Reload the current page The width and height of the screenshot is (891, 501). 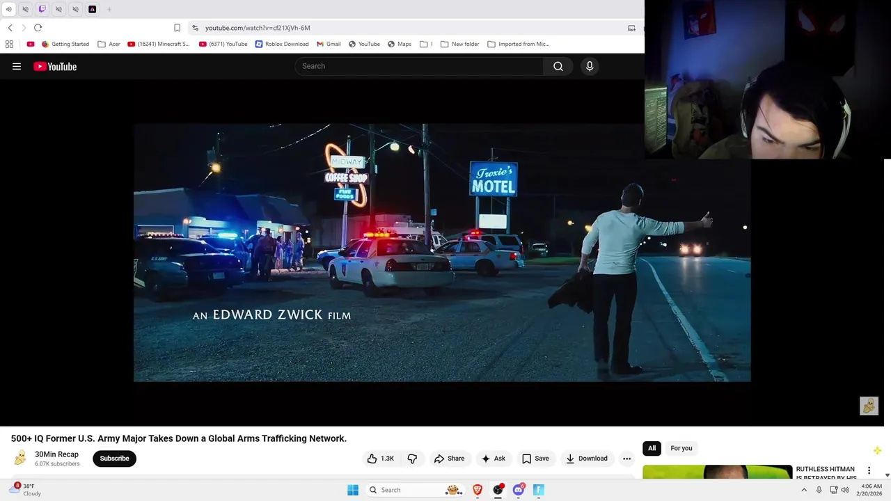38,28
